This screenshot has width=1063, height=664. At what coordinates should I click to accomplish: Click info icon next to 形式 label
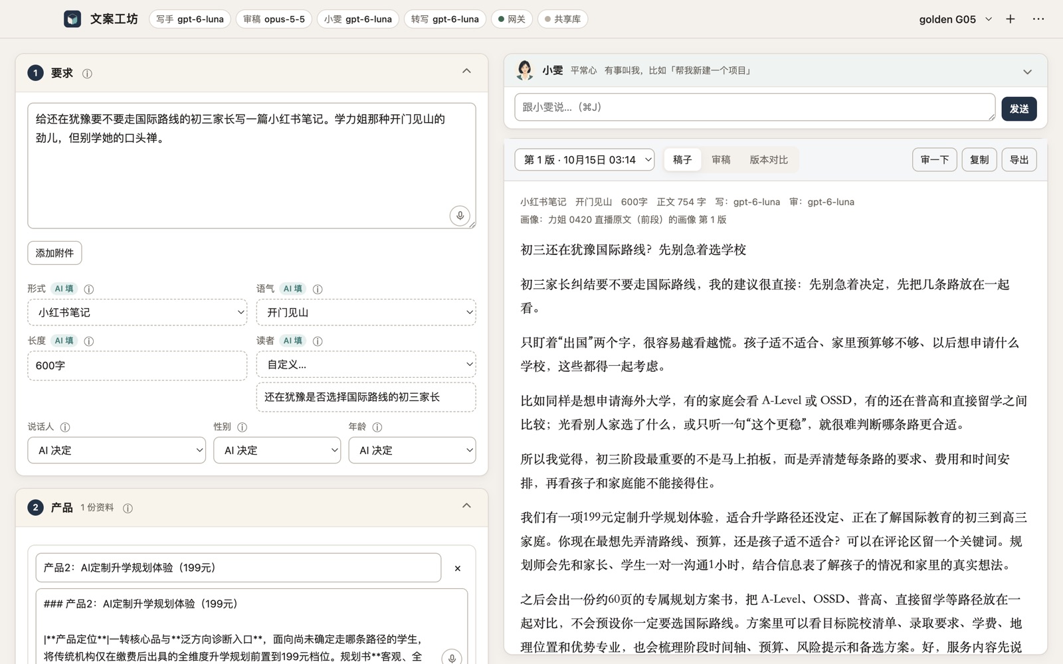point(89,289)
